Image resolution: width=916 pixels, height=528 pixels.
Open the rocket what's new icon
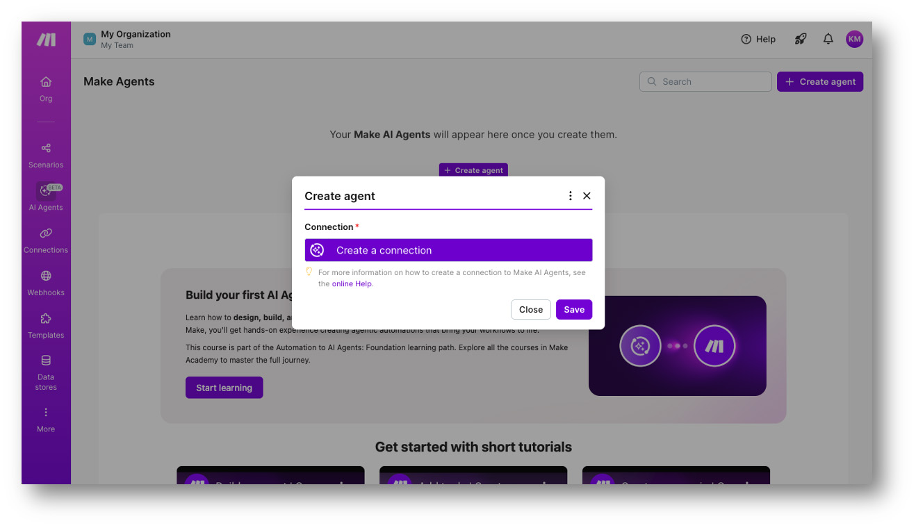click(x=801, y=39)
